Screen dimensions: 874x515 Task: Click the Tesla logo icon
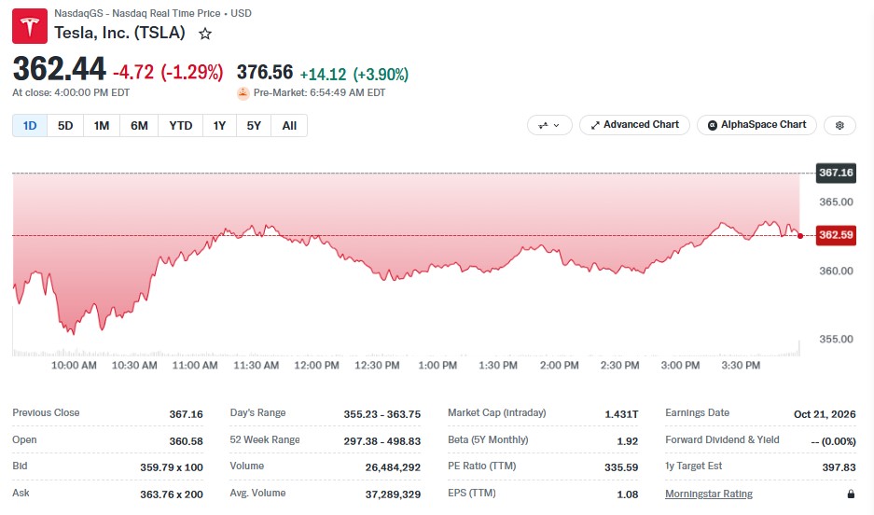point(30,25)
